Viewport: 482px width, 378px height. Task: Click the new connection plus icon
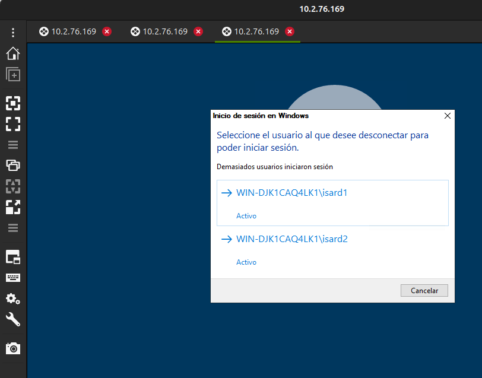point(13,75)
